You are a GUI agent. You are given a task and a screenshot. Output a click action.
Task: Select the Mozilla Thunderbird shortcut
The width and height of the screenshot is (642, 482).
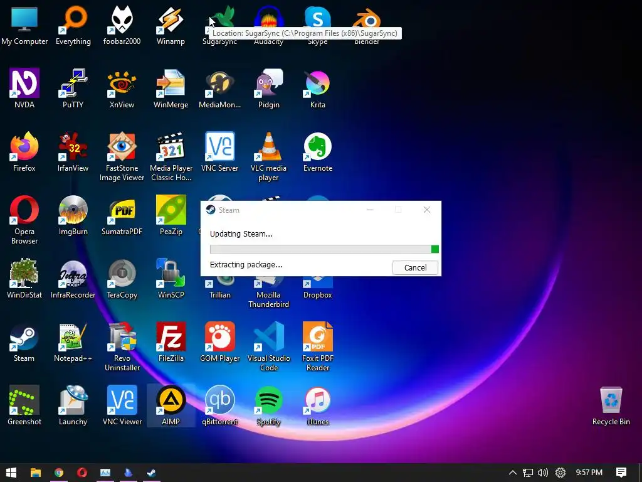[x=268, y=293]
